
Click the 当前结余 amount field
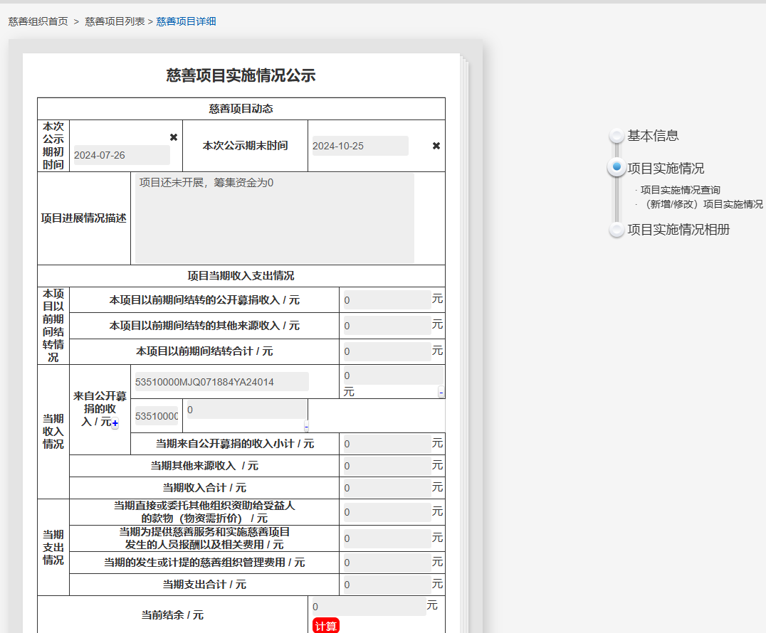tap(369, 607)
